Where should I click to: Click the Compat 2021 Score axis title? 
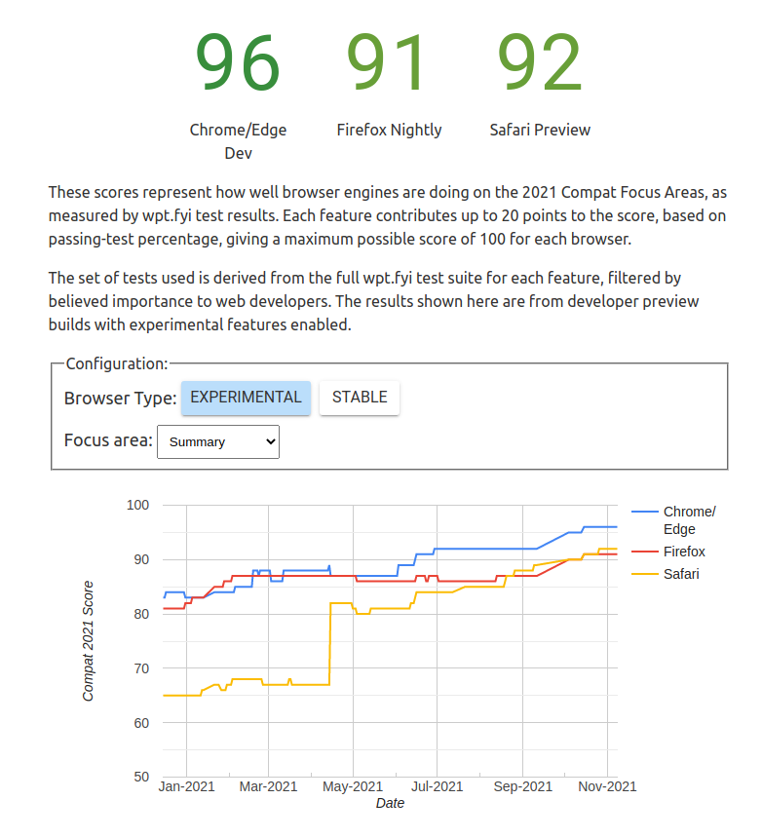88,641
